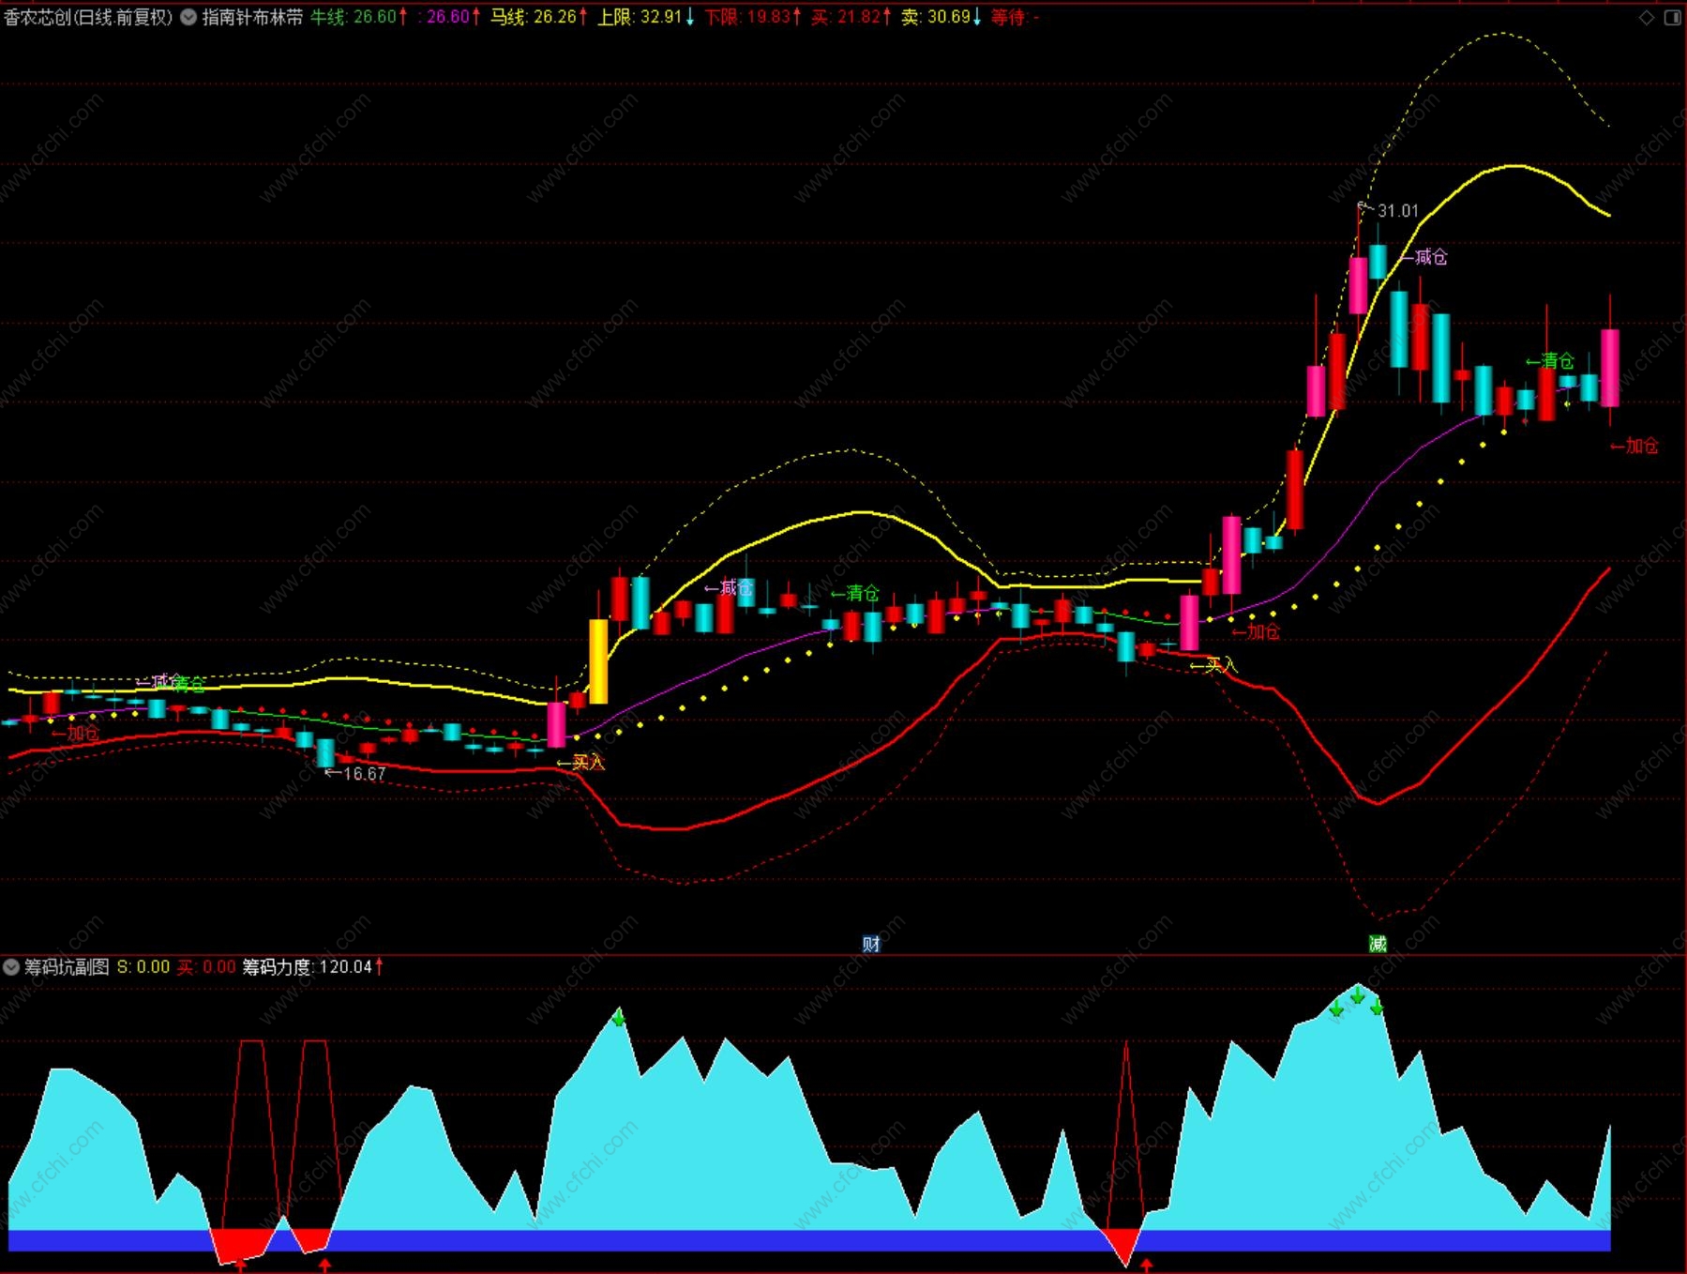The height and width of the screenshot is (1274, 1687).
Task: Click the 指南针布林带 indicator name
Action: pos(252,17)
